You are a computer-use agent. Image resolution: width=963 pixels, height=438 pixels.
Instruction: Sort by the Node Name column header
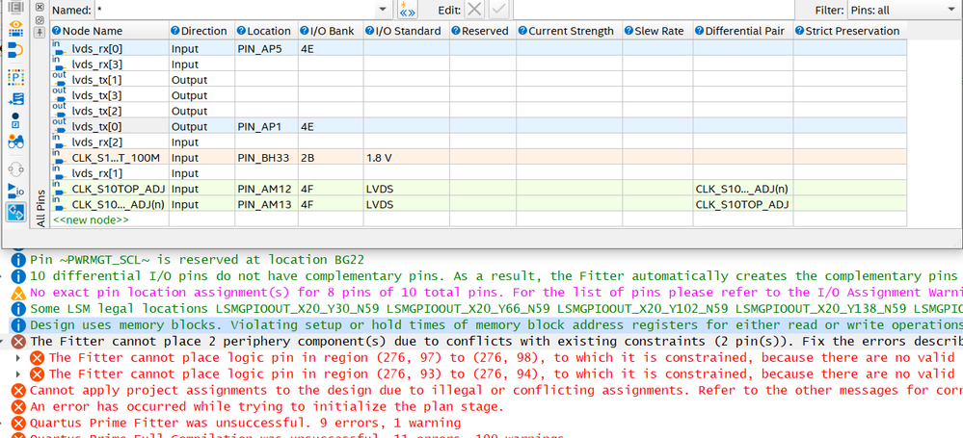click(92, 31)
